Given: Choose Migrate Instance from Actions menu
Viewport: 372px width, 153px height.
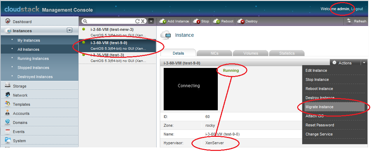Looking at the screenshot, I should point(319,107).
